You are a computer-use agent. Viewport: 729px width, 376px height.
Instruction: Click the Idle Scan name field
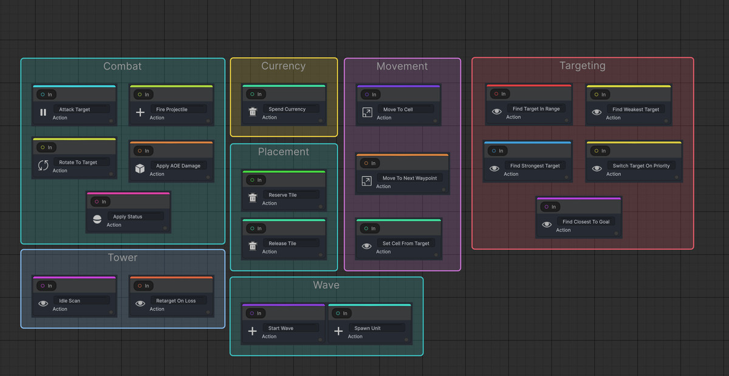(82, 300)
